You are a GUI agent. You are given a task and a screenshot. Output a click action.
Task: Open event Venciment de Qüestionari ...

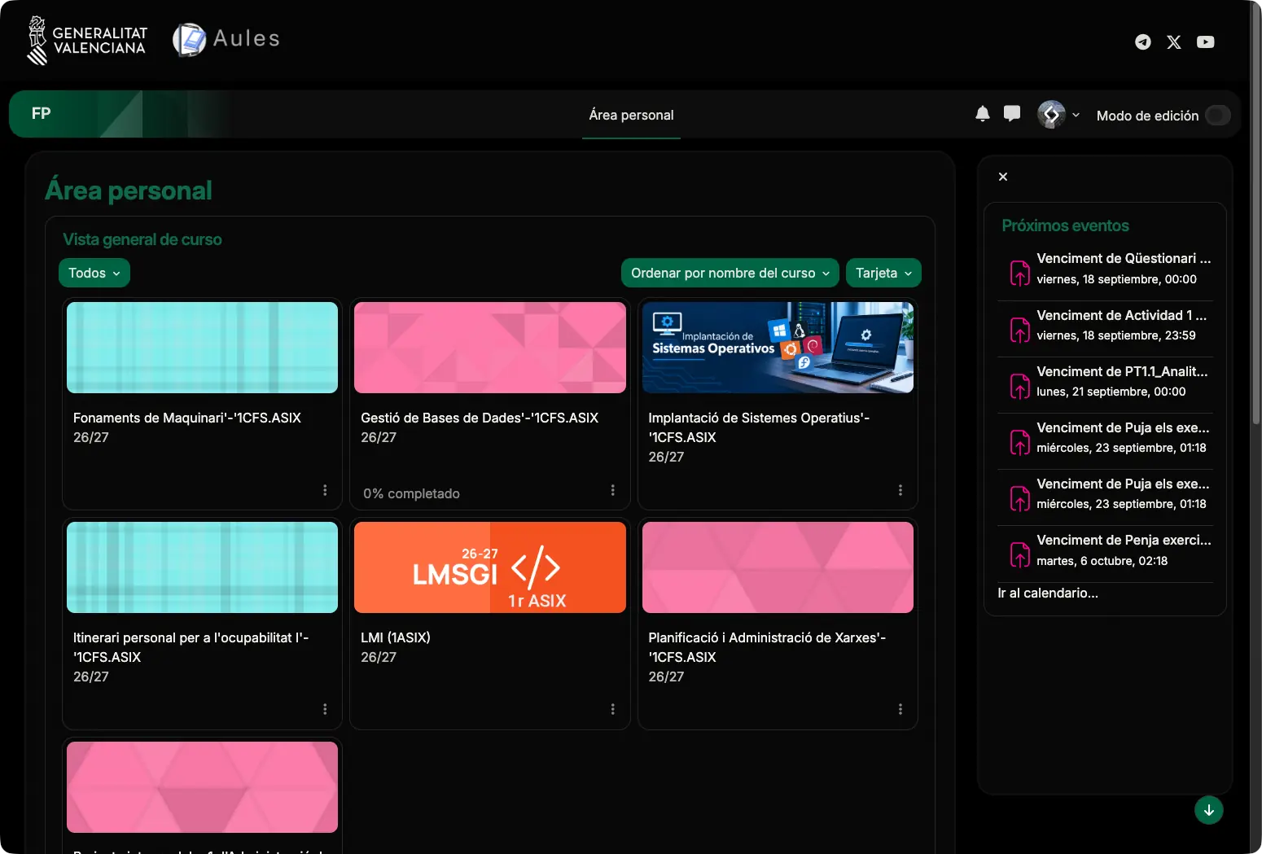[x=1124, y=258]
